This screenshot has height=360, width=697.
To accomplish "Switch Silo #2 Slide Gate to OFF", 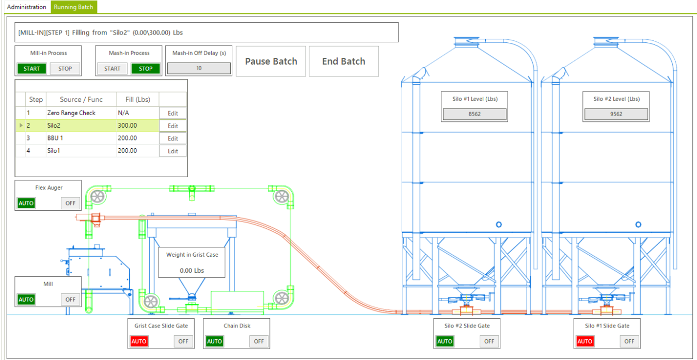I will tap(489, 341).
